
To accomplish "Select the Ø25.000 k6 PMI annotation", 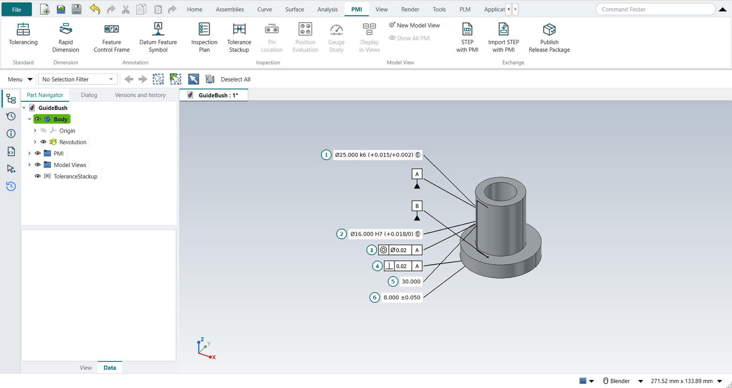I will click(x=377, y=155).
